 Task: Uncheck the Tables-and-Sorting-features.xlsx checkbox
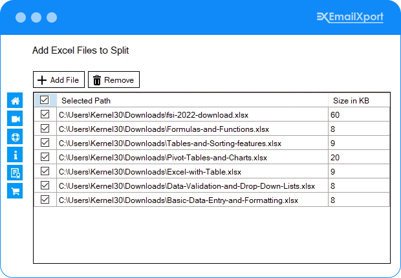[x=45, y=142]
